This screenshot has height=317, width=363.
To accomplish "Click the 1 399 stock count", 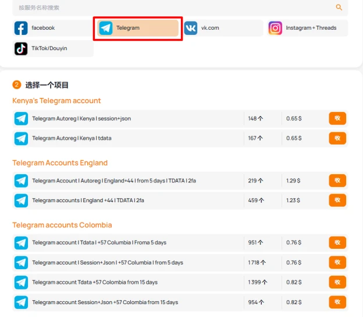I will coord(258,282).
